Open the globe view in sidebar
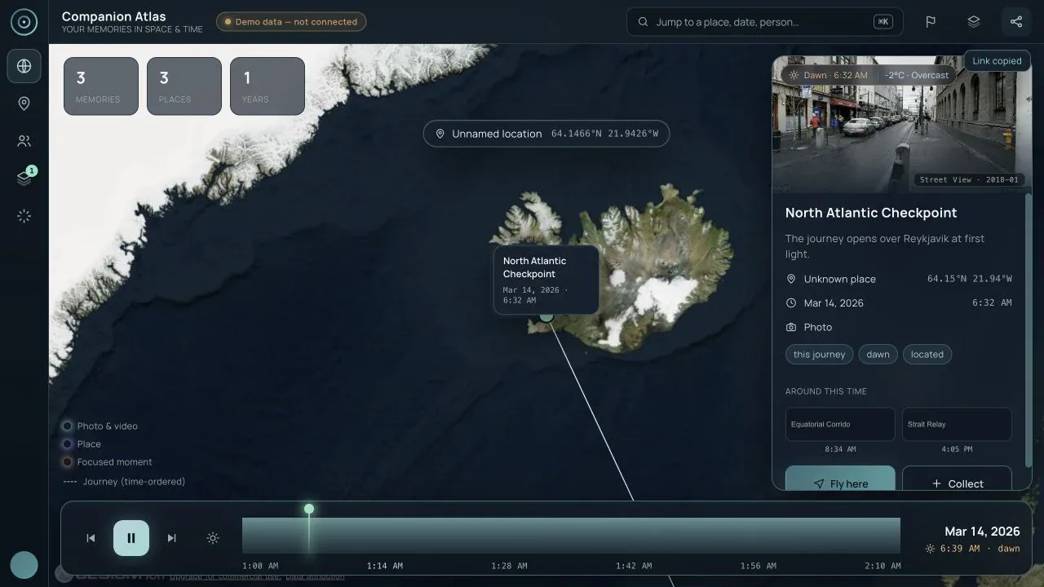The height and width of the screenshot is (587, 1044). click(24, 66)
